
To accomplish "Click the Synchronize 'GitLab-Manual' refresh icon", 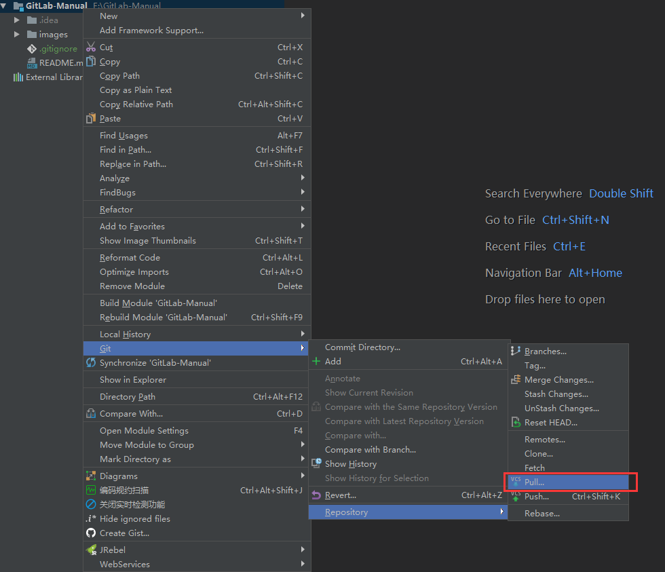I will tap(91, 363).
